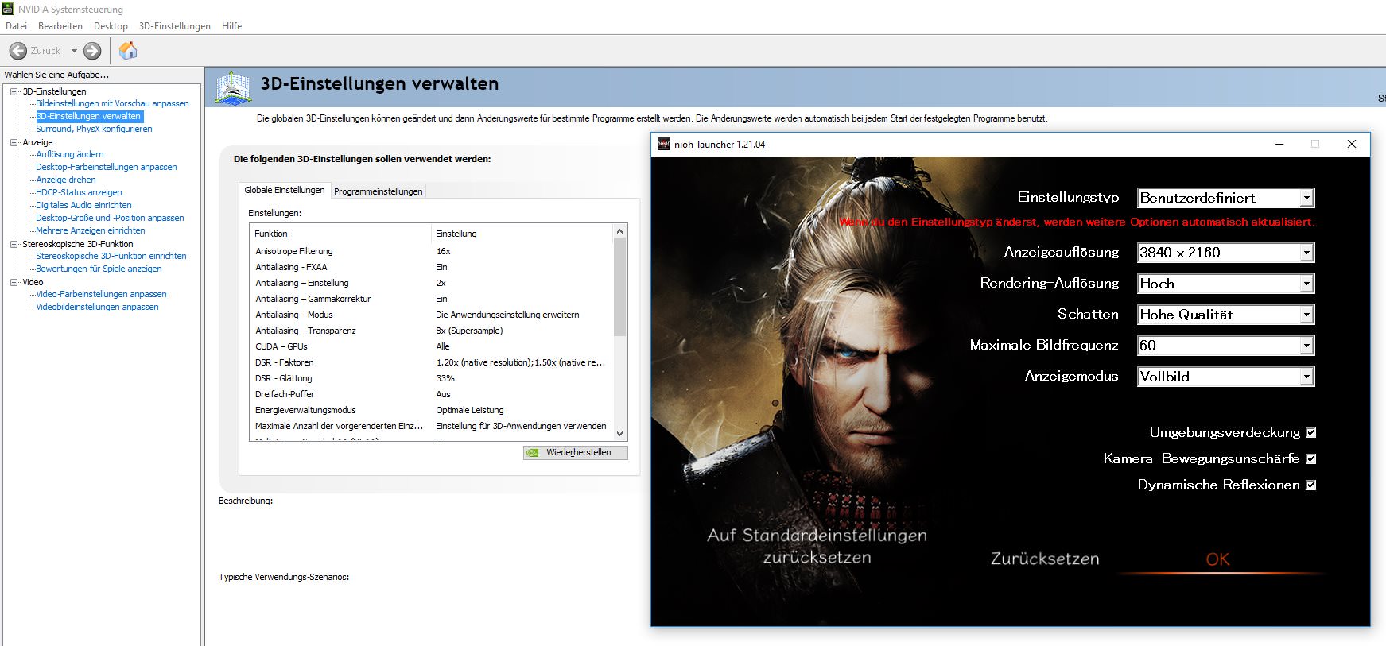Select the Antialiasing – Gammakorrektur row
Viewport: 1386px width, 646px height.
(432, 299)
